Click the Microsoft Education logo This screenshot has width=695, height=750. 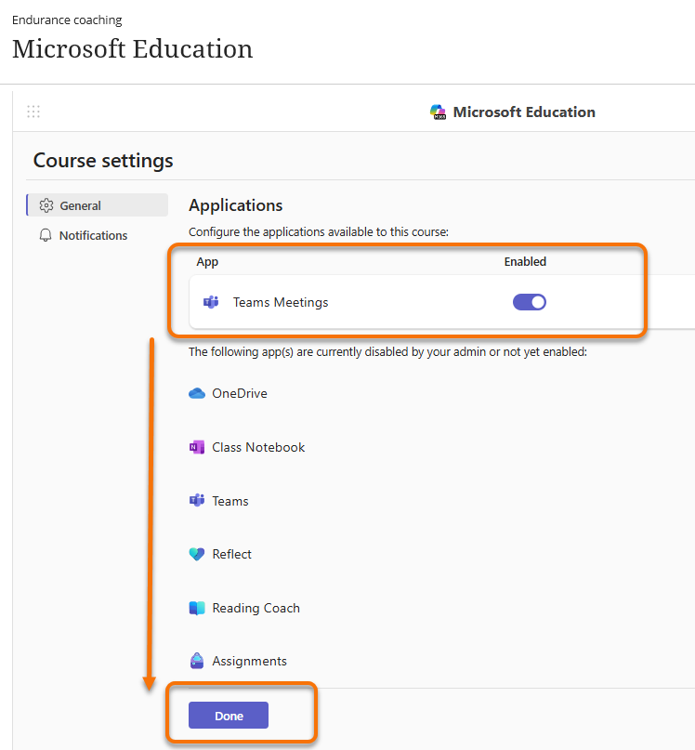(438, 112)
